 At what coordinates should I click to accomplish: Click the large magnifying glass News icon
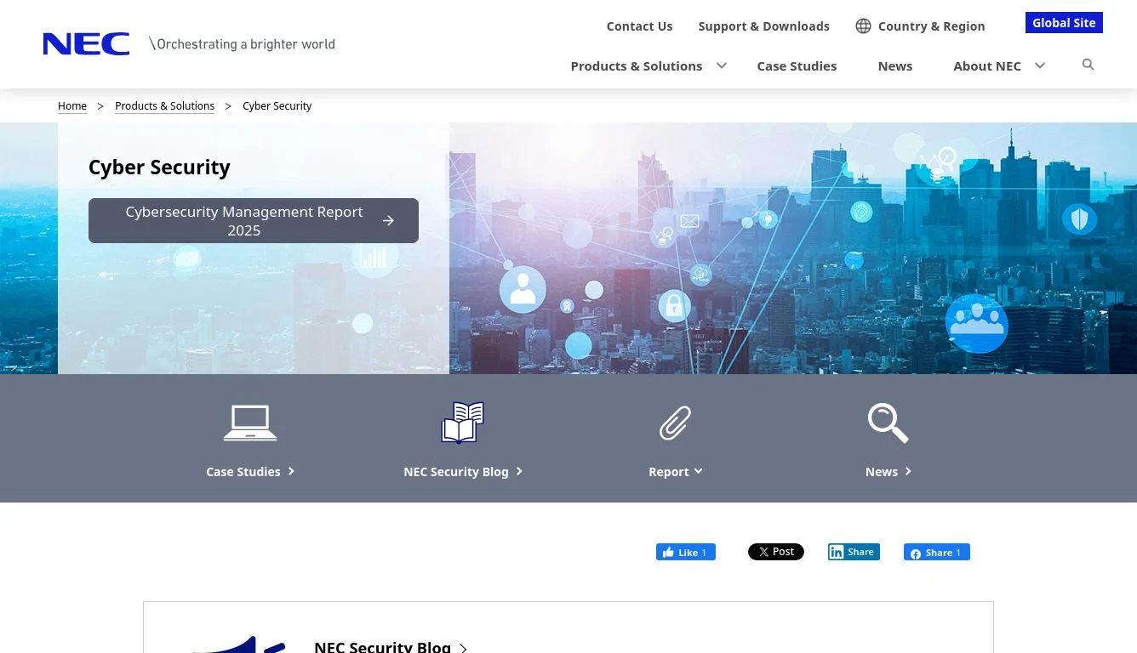(888, 423)
